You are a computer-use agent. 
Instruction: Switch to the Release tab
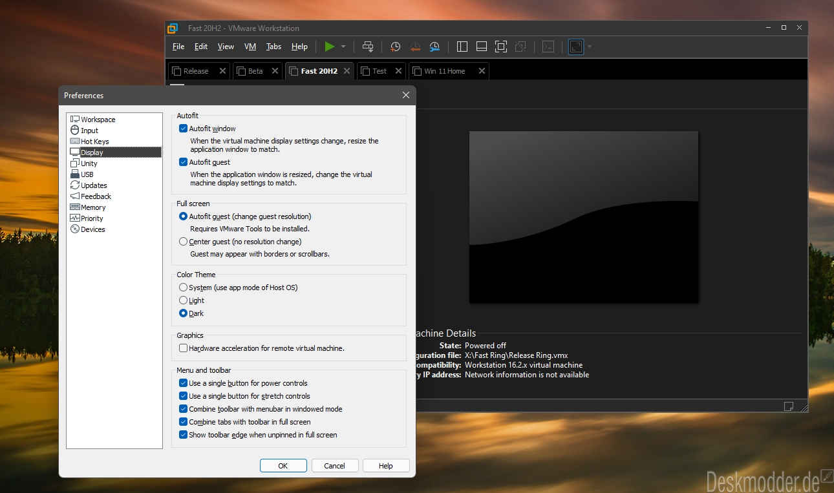tap(196, 71)
